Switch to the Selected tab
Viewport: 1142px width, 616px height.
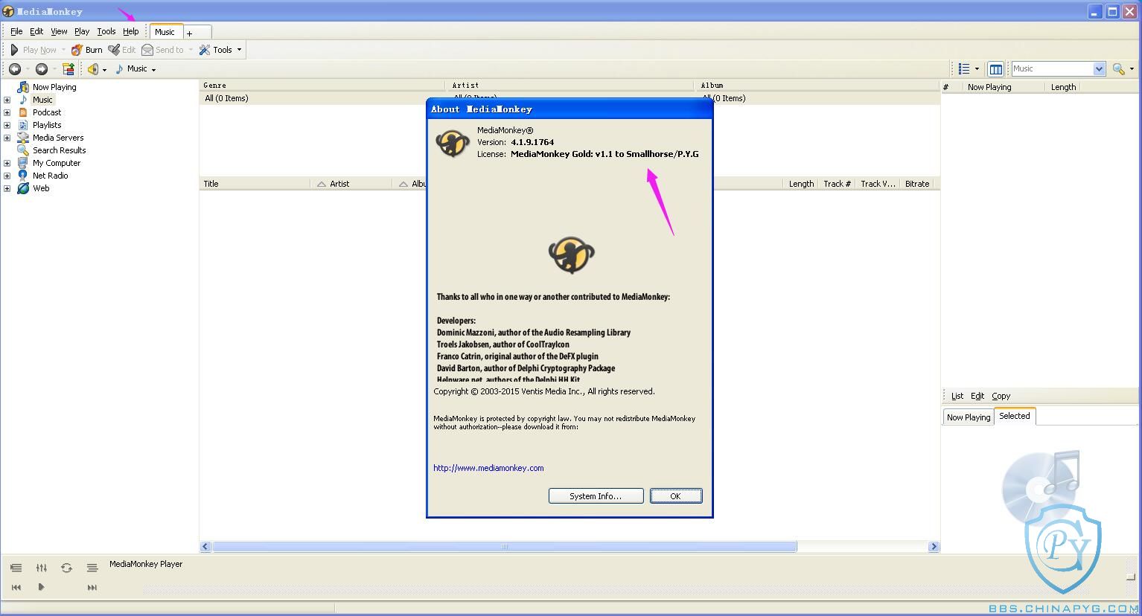click(x=1015, y=416)
